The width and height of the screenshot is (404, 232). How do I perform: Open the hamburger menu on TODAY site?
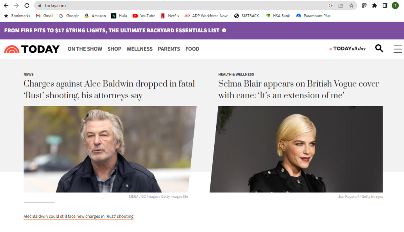coord(398,49)
